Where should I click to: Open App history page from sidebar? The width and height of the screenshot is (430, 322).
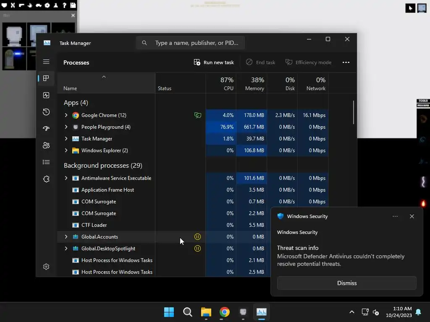click(x=46, y=112)
